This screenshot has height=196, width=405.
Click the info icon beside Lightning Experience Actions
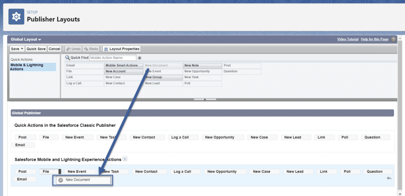(125, 159)
